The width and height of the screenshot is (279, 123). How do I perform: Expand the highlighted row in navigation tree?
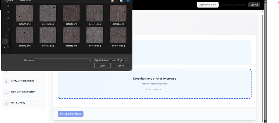pyautogui.click(x=6, y=41)
